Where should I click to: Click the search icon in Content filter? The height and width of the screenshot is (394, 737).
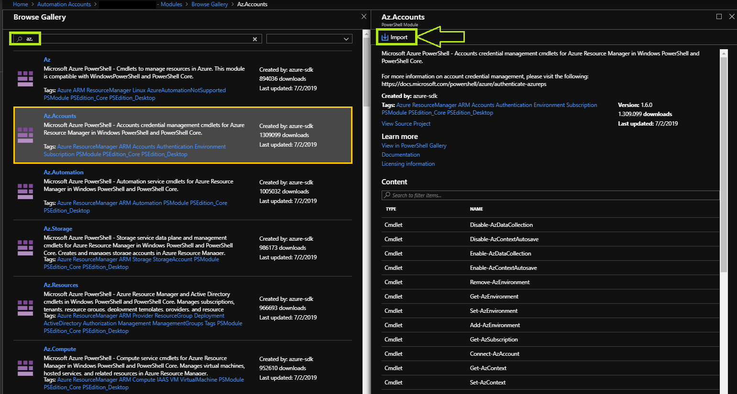tap(387, 195)
